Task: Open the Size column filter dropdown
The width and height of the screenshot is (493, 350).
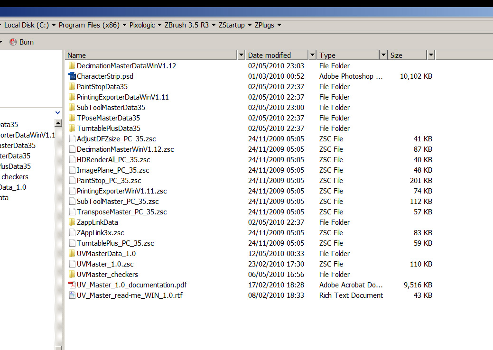Action: [x=431, y=55]
